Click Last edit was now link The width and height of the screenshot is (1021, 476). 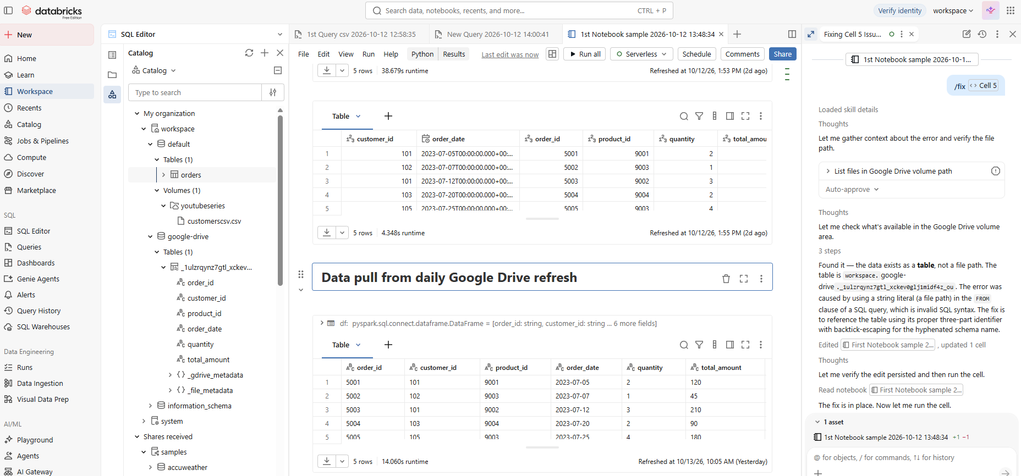tap(510, 54)
